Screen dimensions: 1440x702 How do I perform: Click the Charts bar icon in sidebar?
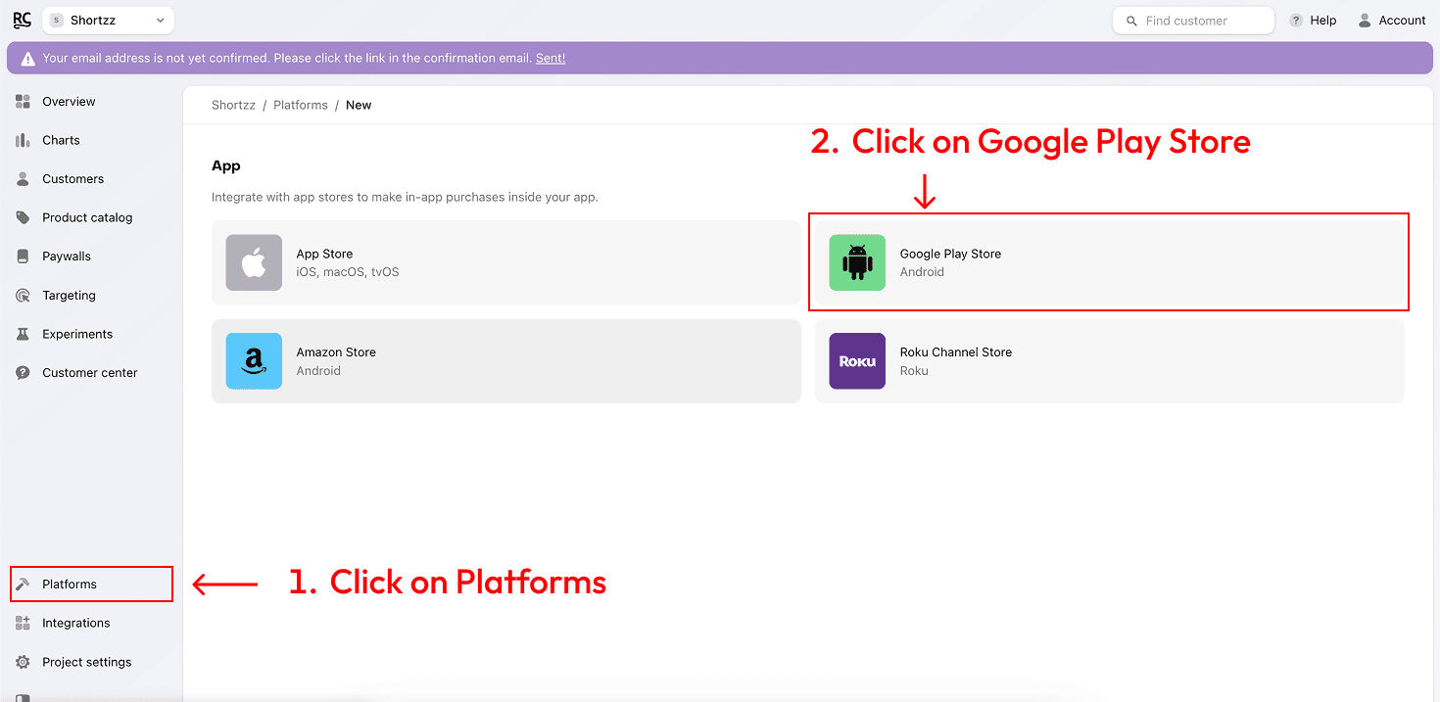pos(23,141)
